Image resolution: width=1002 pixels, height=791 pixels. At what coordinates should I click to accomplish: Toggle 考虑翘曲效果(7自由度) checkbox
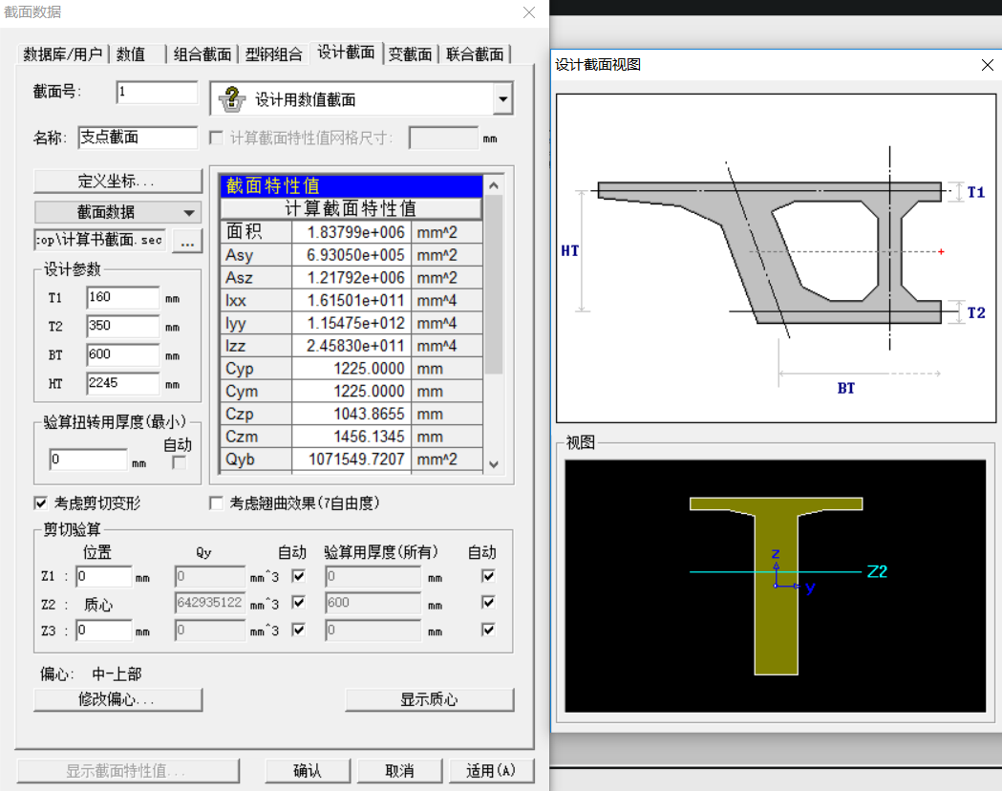click(216, 502)
